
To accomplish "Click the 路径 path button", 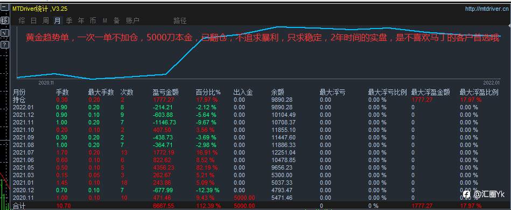I will pyautogui.click(x=180, y=21).
